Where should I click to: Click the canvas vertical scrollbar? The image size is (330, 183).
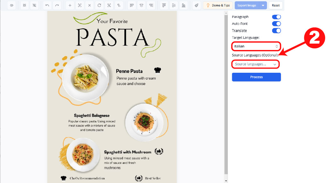(226, 96)
